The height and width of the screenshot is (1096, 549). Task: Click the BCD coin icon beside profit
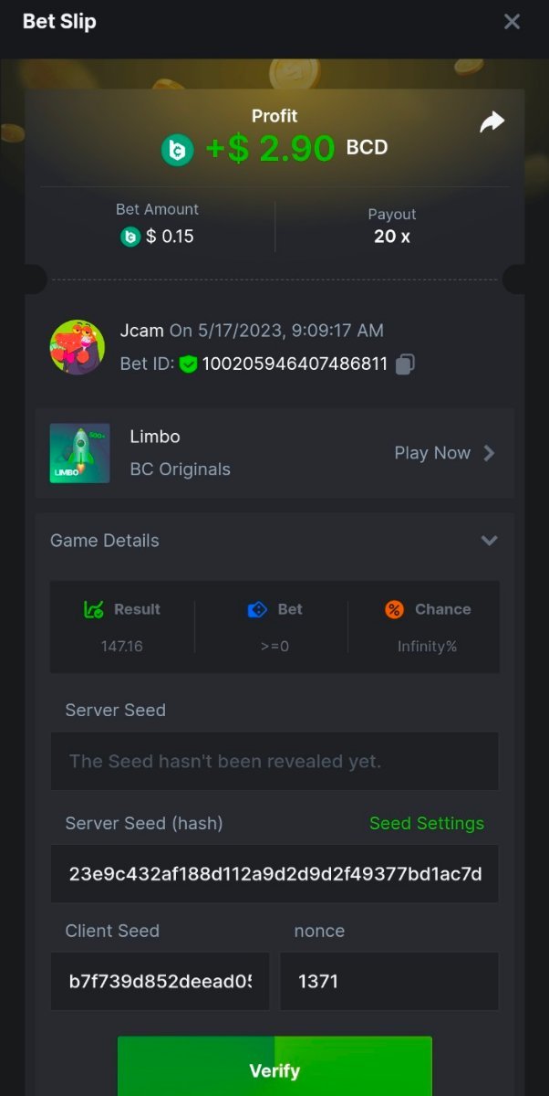pos(178,150)
